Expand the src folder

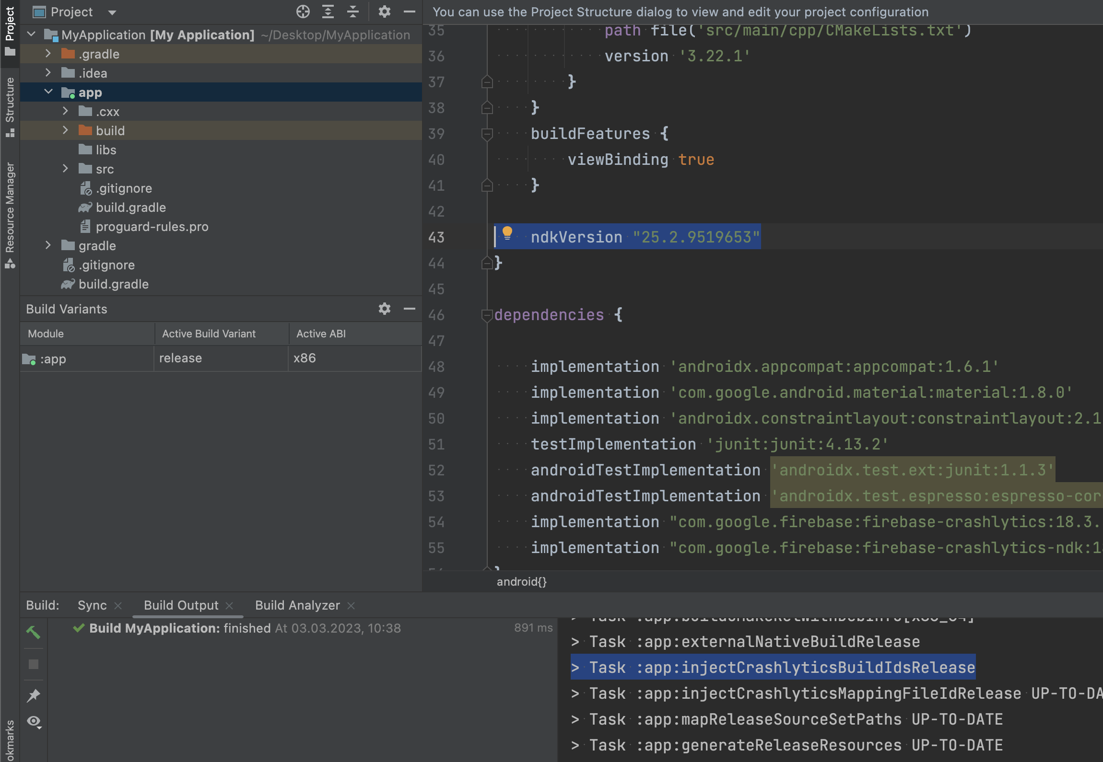click(66, 169)
